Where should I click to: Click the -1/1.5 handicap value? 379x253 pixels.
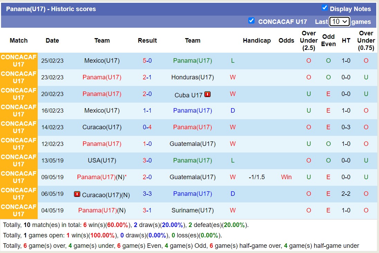257,177
